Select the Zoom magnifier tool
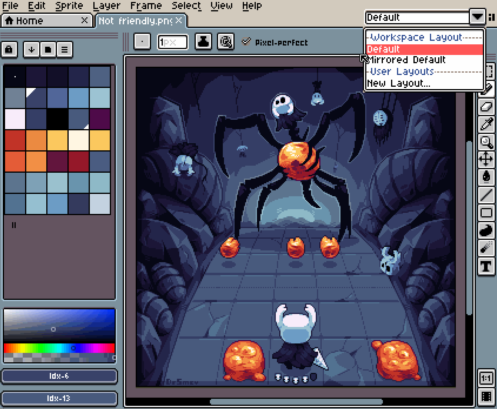 486,142
